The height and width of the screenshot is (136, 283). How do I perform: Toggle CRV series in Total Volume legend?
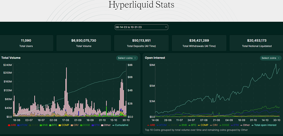click(74, 125)
